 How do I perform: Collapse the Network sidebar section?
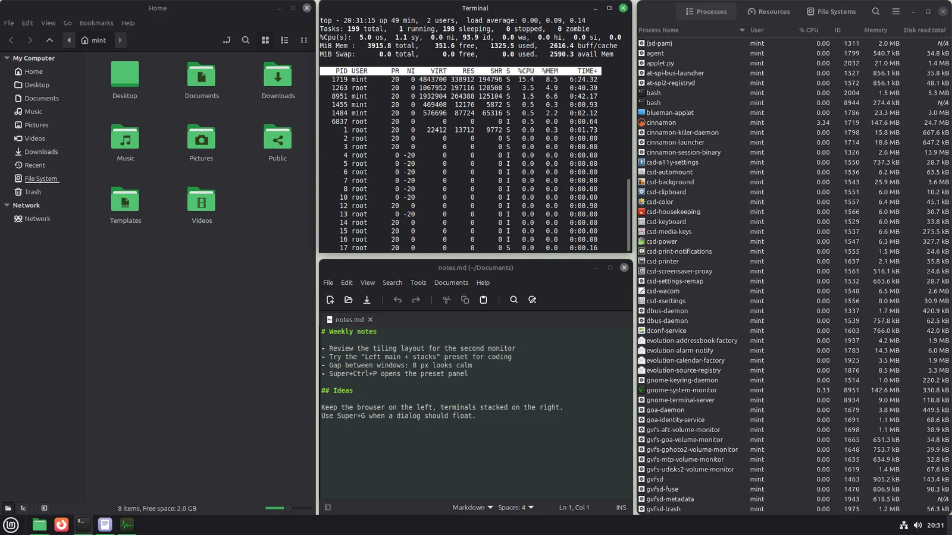point(7,205)
